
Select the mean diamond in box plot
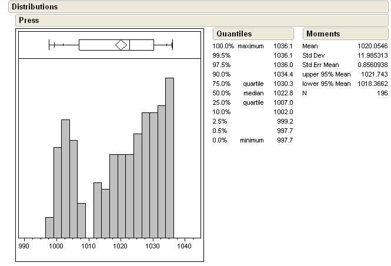tap(121, 45)
